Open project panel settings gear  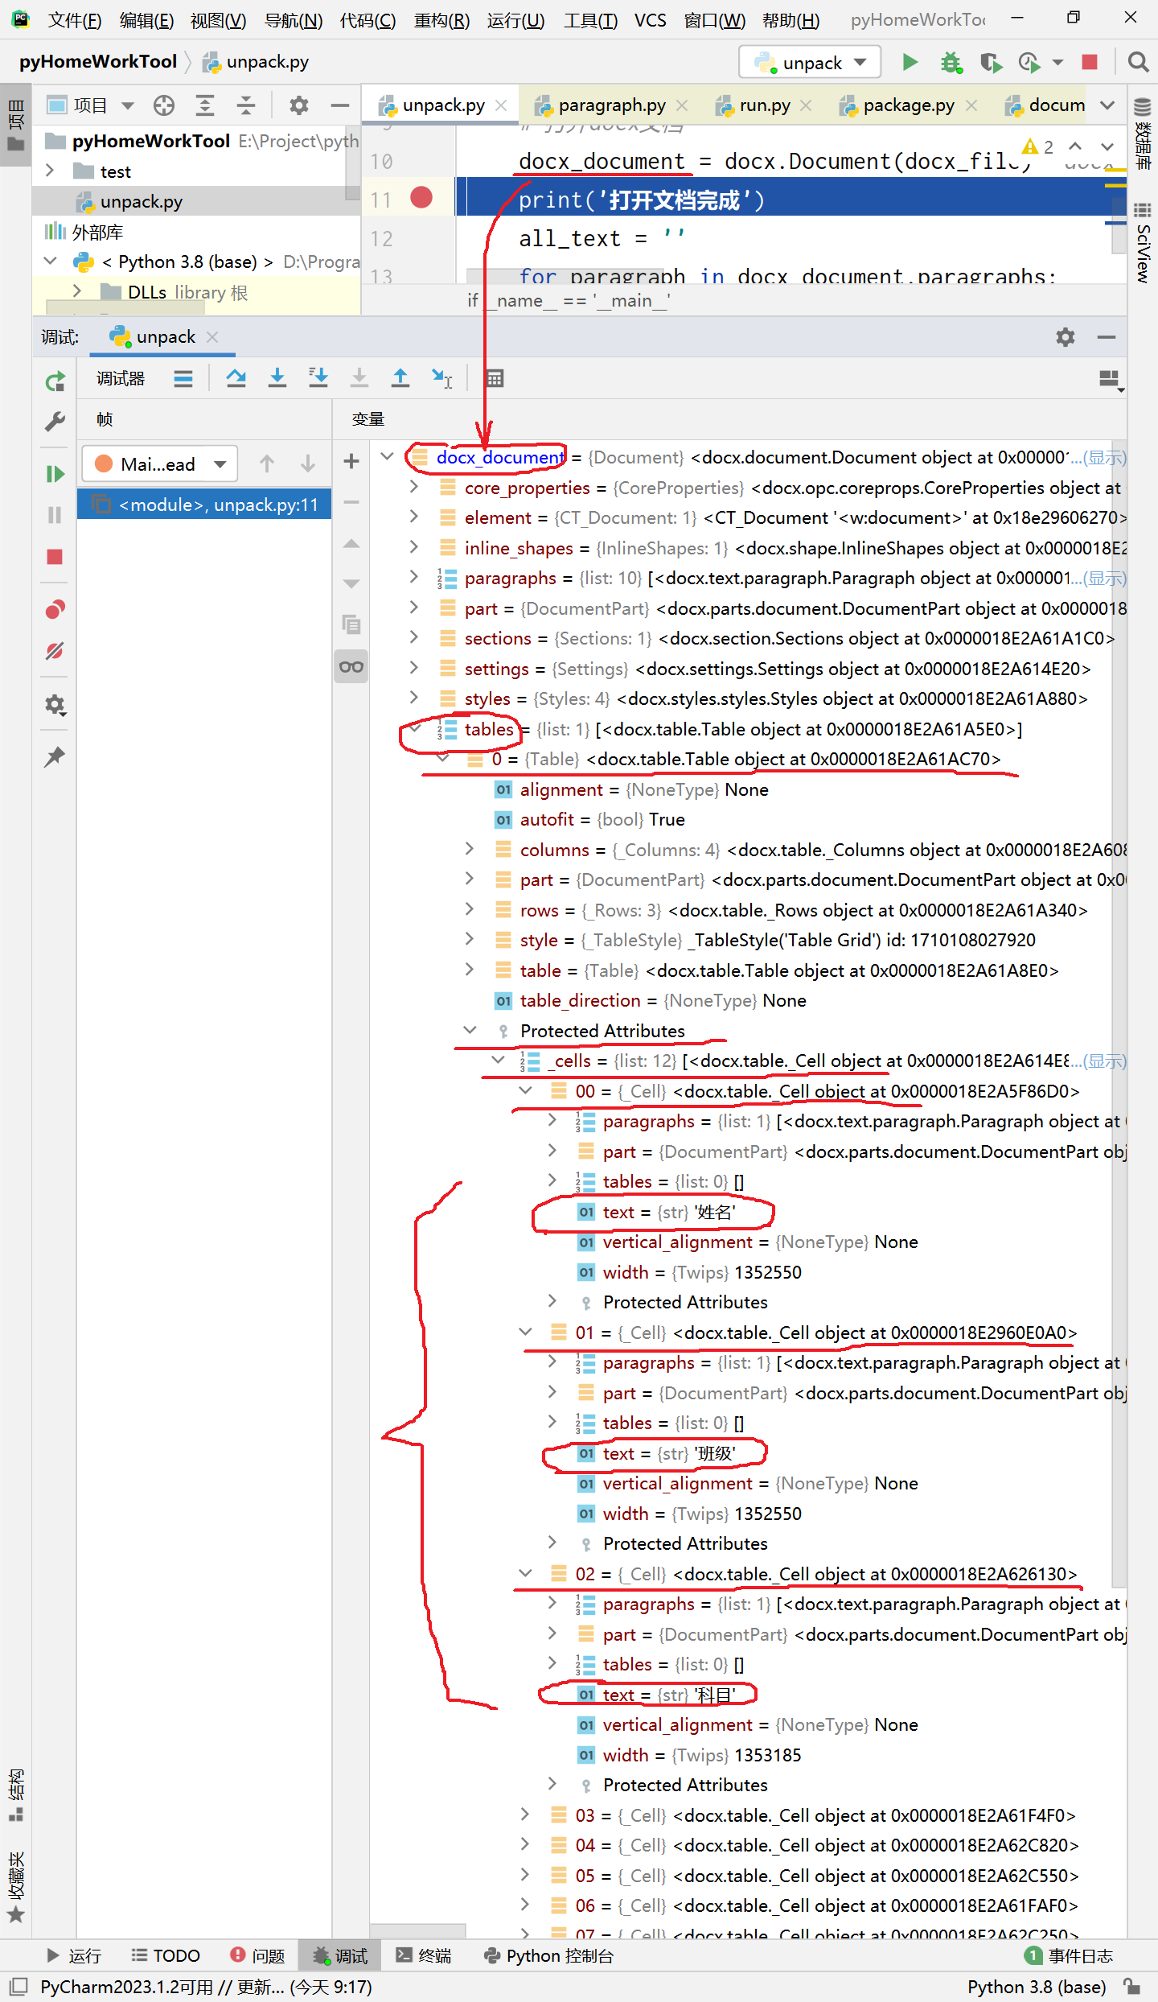[x=298, y=105]
